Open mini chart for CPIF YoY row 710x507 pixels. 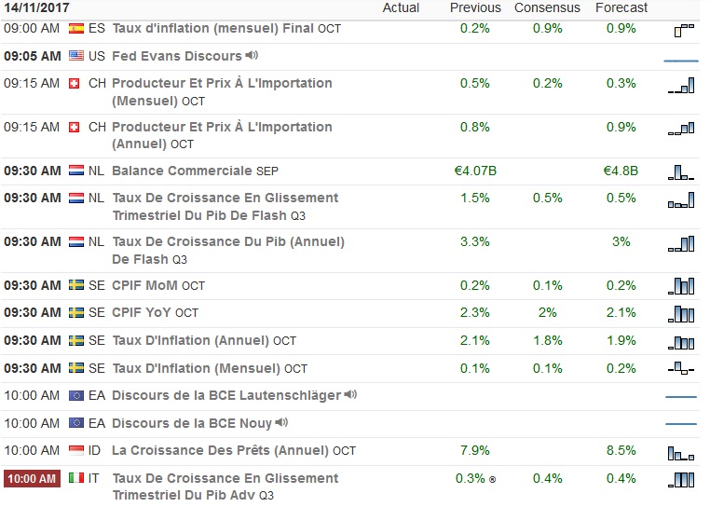[681, 313]
